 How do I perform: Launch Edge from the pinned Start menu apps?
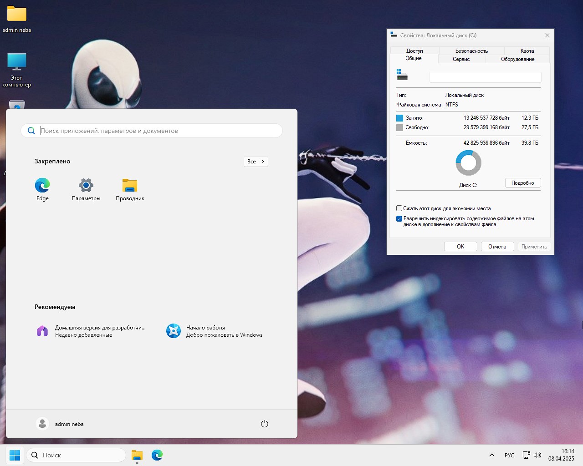(x=42, y=186)
